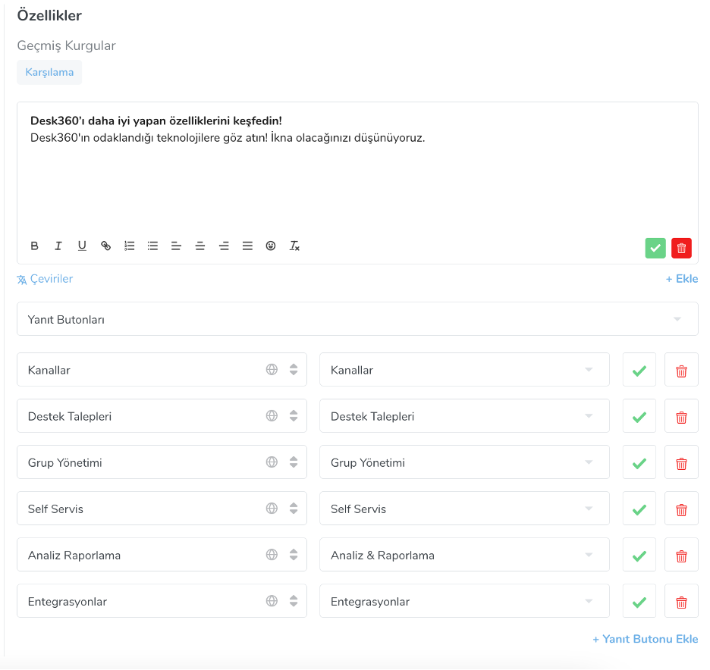Open Çeviriler translations
710x670 pixels.
tap(45, 279)
